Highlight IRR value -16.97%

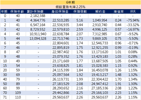coord(133,30)
